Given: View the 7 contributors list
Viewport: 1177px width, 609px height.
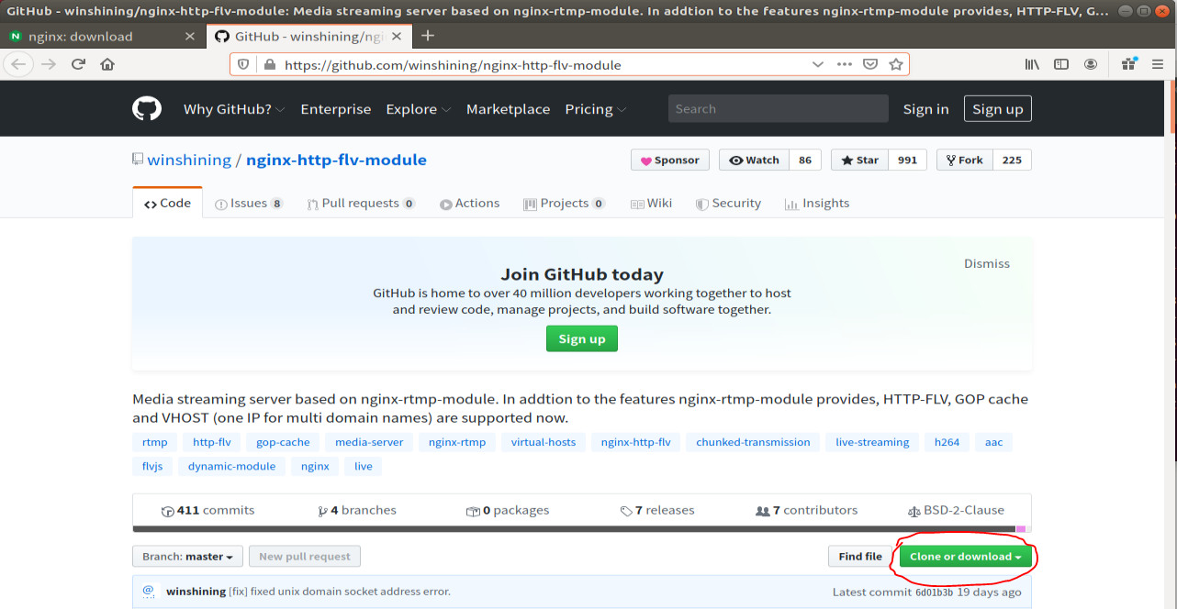Looking at the screenshot, I should point(806,510).
